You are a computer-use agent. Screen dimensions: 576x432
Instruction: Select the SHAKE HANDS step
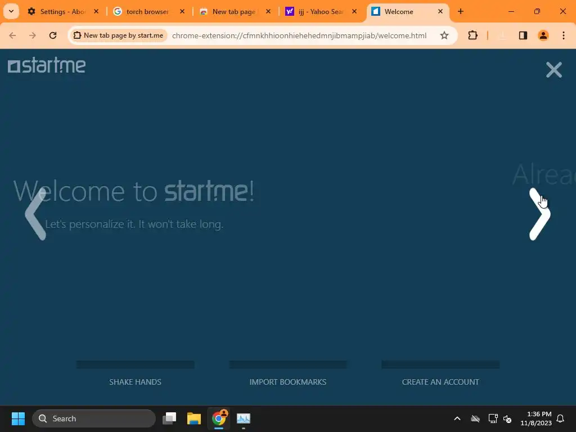[135, 382]
